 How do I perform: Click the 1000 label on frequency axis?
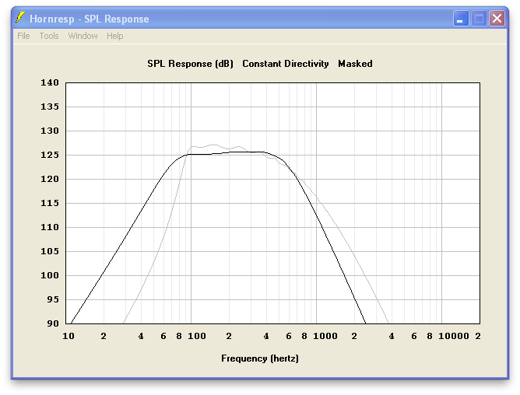(x=325, y=336)
